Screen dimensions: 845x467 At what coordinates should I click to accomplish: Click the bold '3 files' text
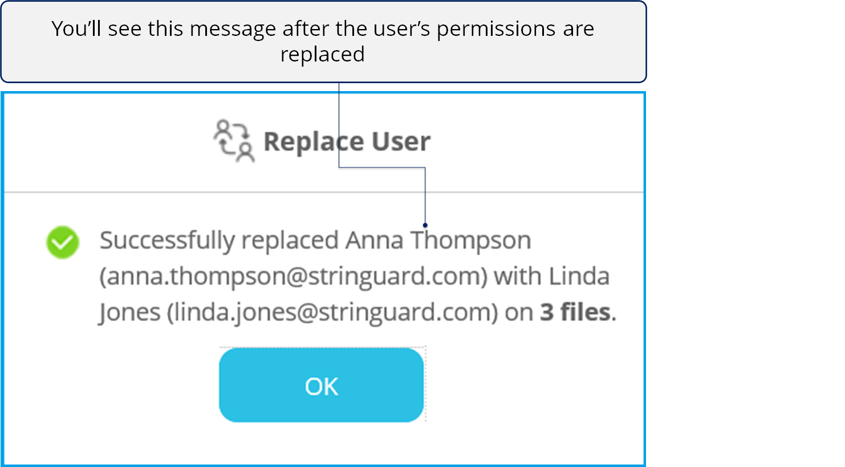[x=576, y=312]
